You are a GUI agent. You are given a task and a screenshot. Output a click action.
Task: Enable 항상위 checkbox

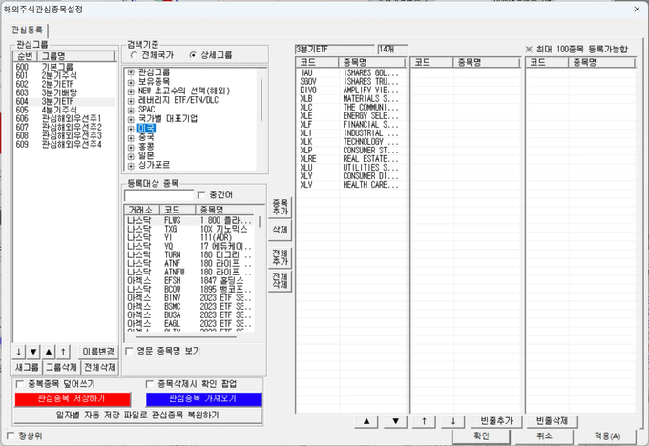click(x=10, y=436)
